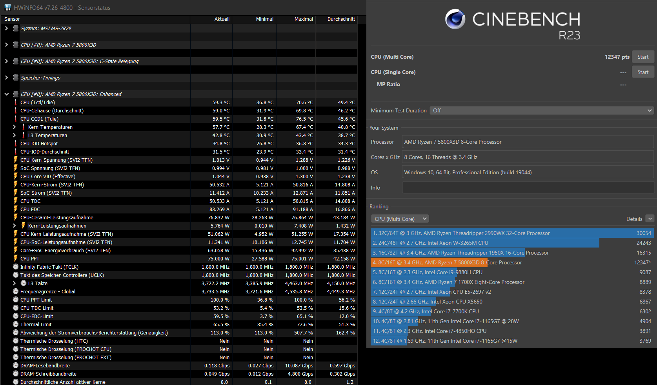Click the round icon next to Thermal Limit
The width and height of the screenshot is (657, 385).
[16, 324]
